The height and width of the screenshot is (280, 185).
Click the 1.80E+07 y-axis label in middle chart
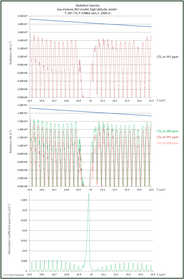tap(23, 113)
